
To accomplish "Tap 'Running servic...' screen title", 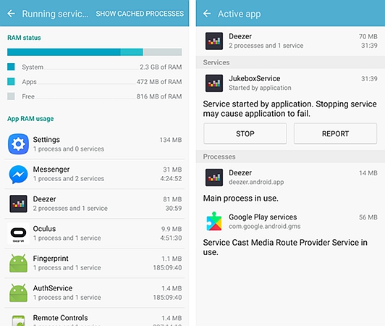I will pyautogui.click(x=55, y=14).
